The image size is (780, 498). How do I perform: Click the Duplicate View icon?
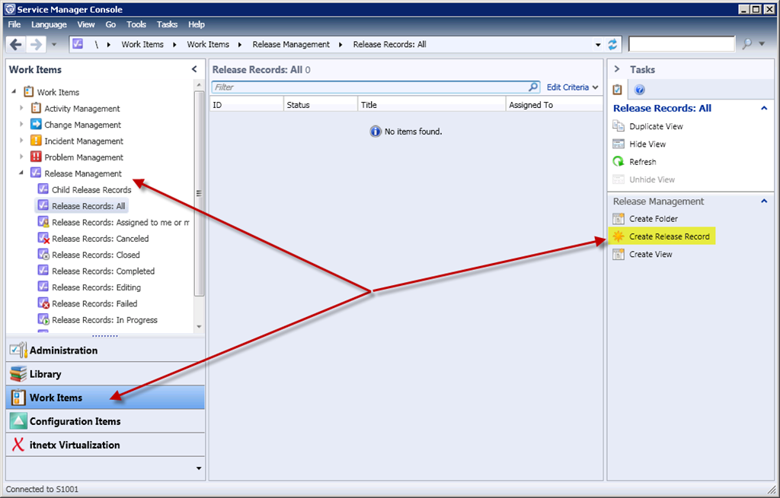619,126
